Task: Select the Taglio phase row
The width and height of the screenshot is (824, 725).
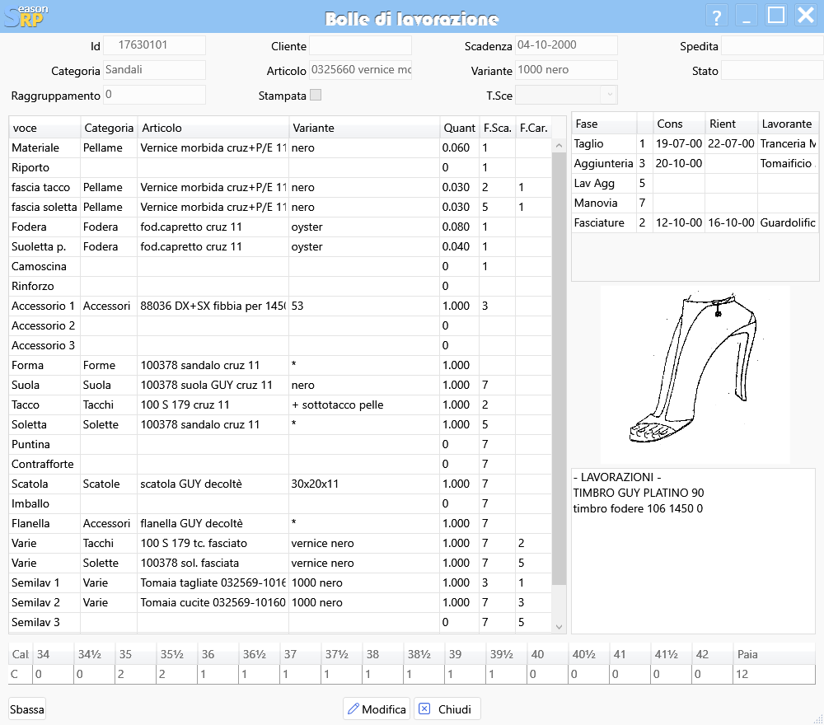Action: click(695, 143)
